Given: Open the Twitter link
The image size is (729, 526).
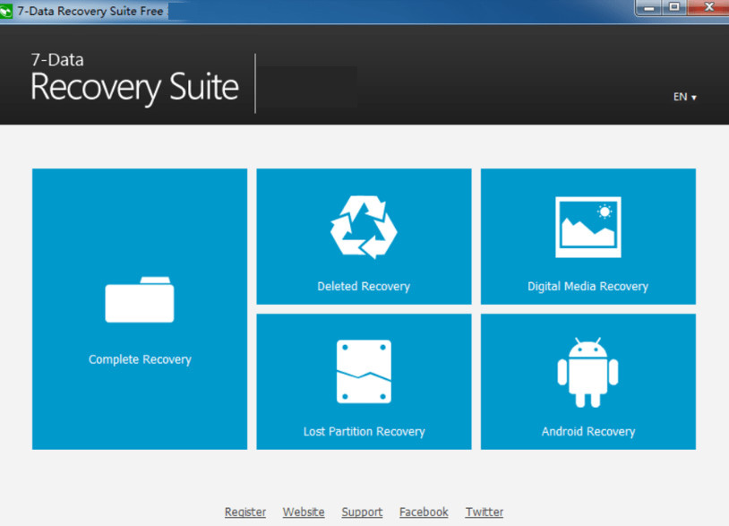Looking at the screenshot, I should (484, 512).
